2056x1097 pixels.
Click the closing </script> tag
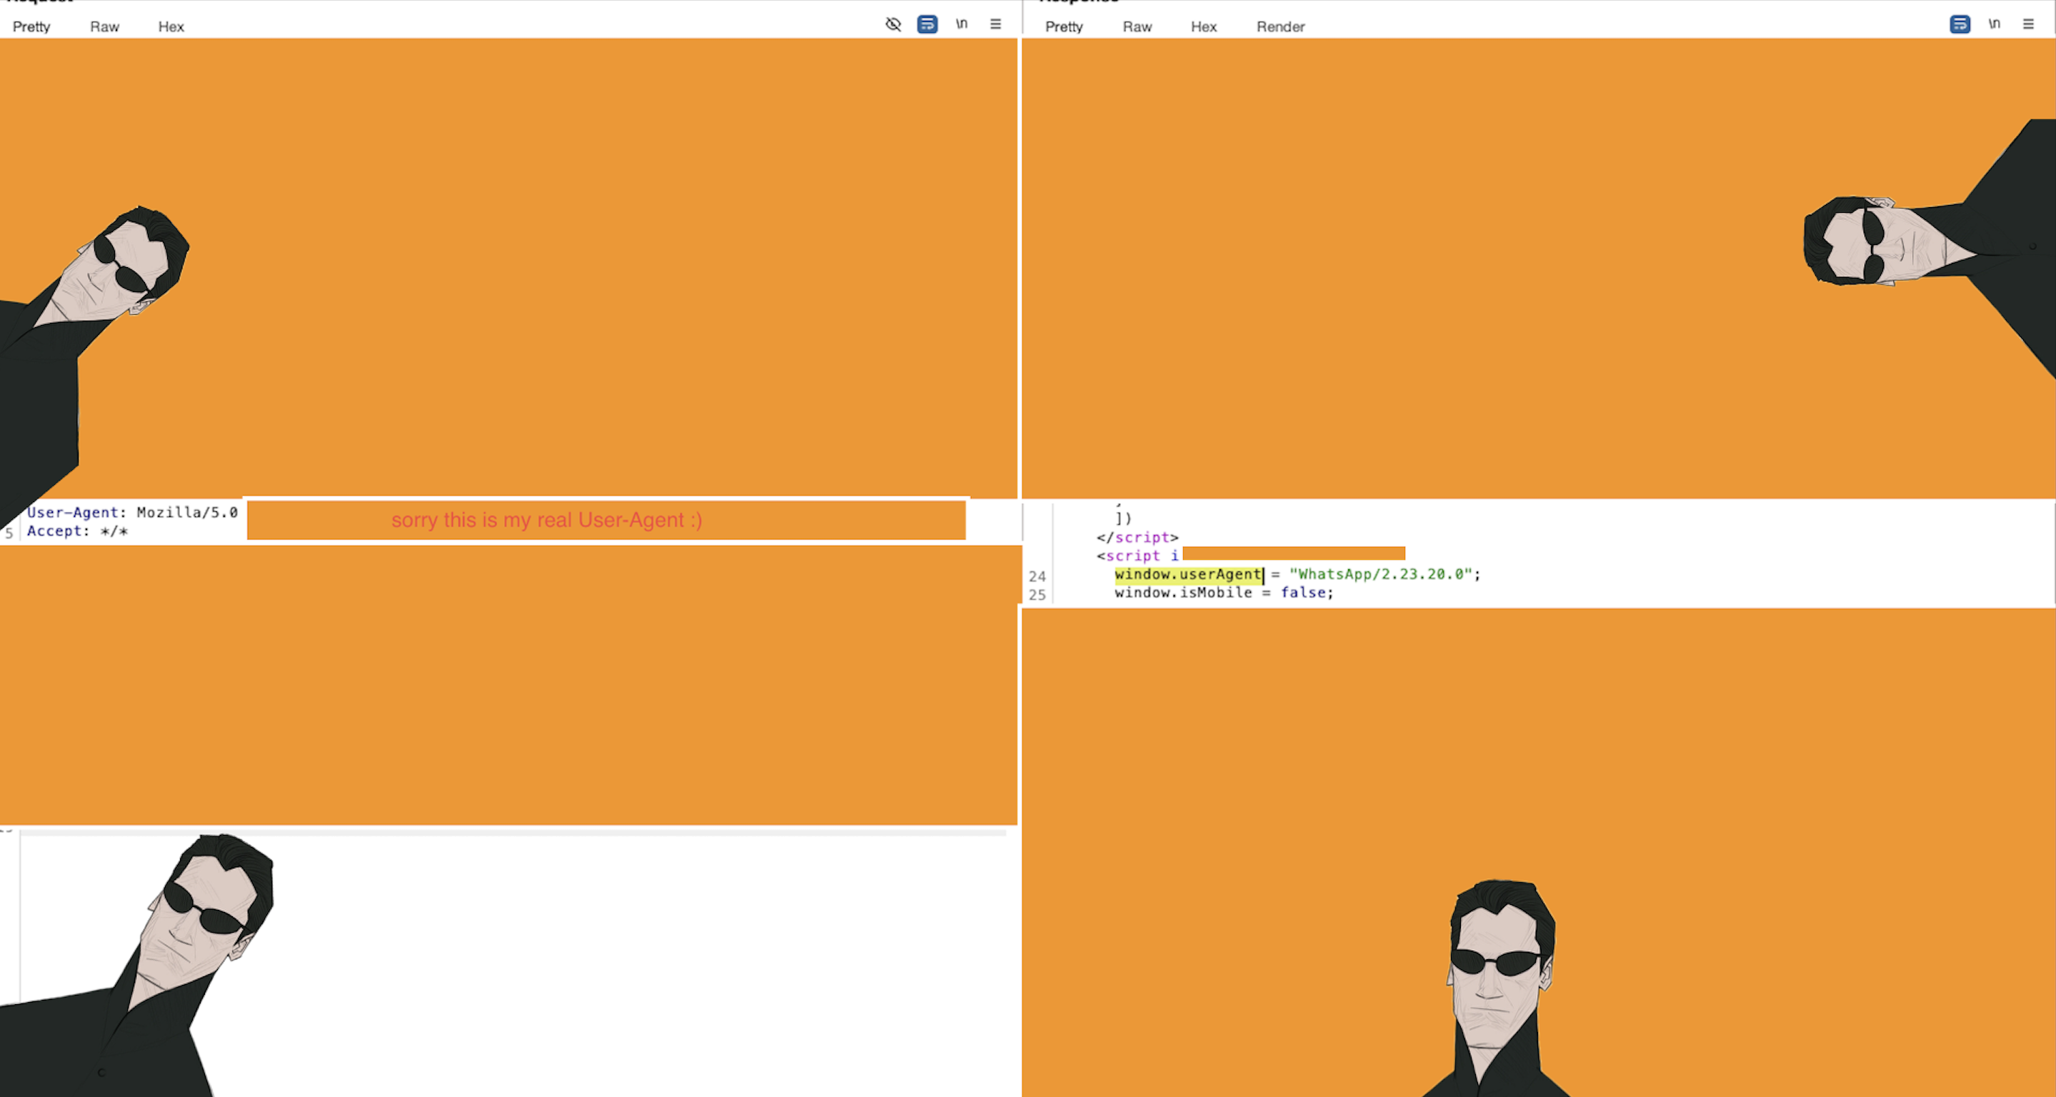(x=1137, y=538)
